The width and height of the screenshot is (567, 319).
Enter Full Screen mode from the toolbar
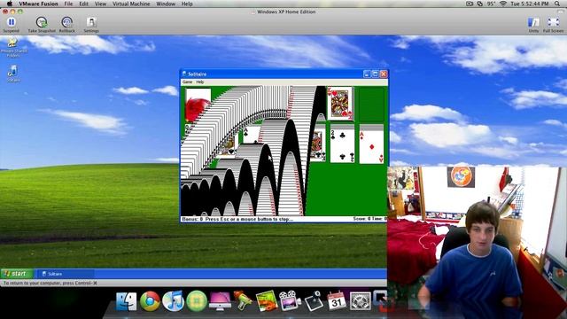point(553,25)
